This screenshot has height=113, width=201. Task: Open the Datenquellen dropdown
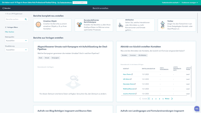click(17, 41)
